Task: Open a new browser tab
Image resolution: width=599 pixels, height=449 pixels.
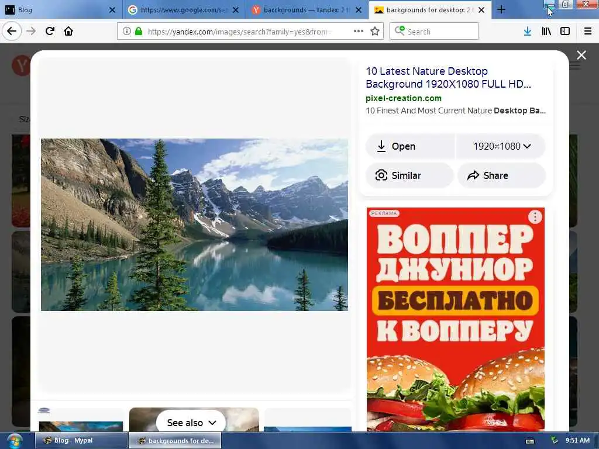Action: pyautogui.click(x=501, y=9)
